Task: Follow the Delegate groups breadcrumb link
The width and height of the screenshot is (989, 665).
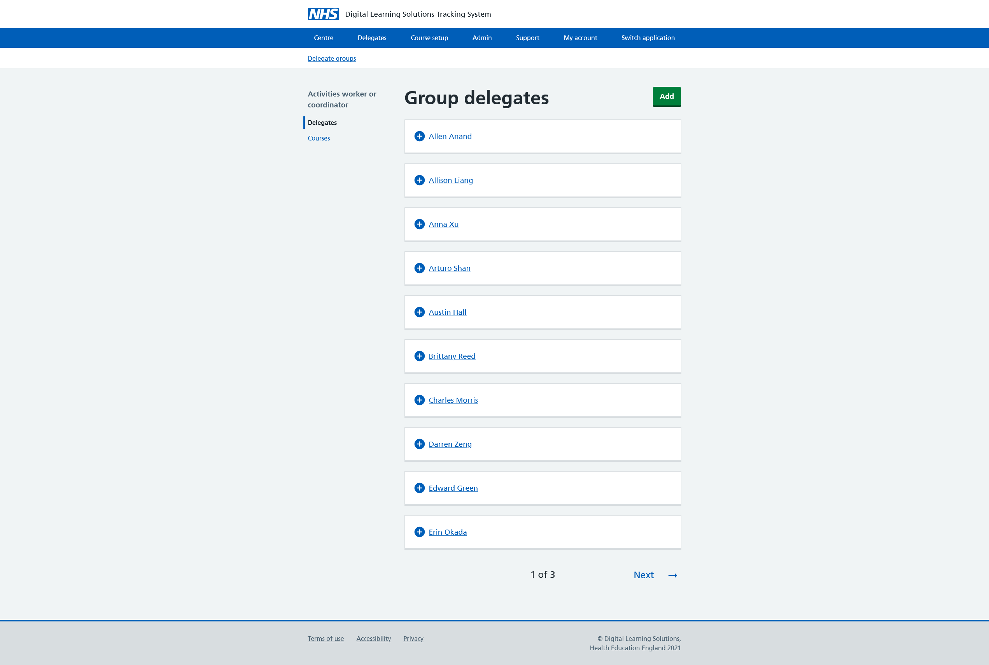Action: tap(331, 58)
